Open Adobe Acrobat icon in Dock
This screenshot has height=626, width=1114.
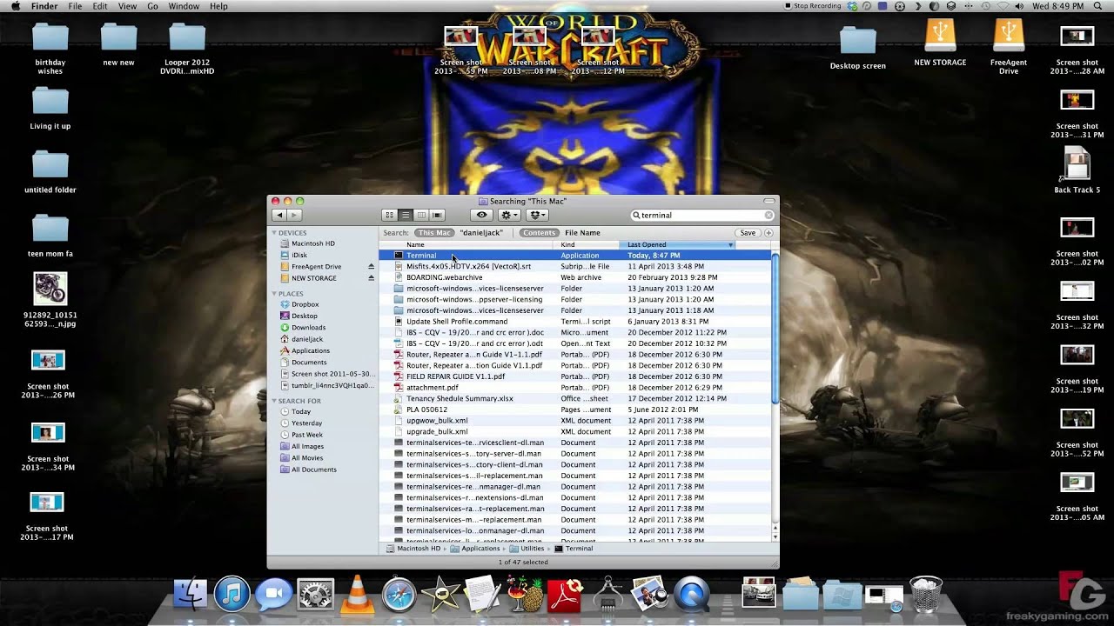566,595
